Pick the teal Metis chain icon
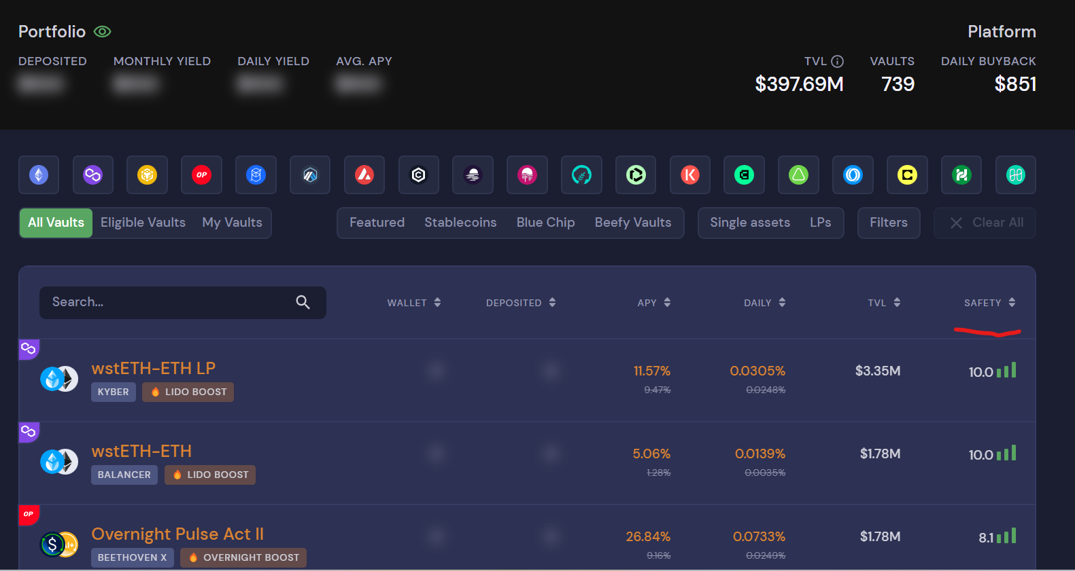The height and width of the screenshot is (571, 1075). pos(581,175)
